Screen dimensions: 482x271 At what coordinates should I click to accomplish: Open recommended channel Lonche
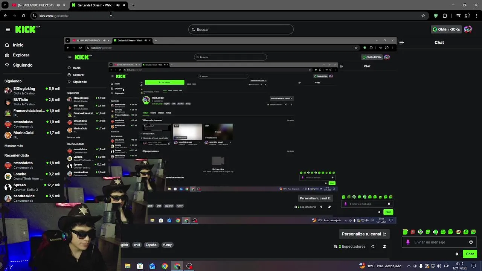[32, 176]
